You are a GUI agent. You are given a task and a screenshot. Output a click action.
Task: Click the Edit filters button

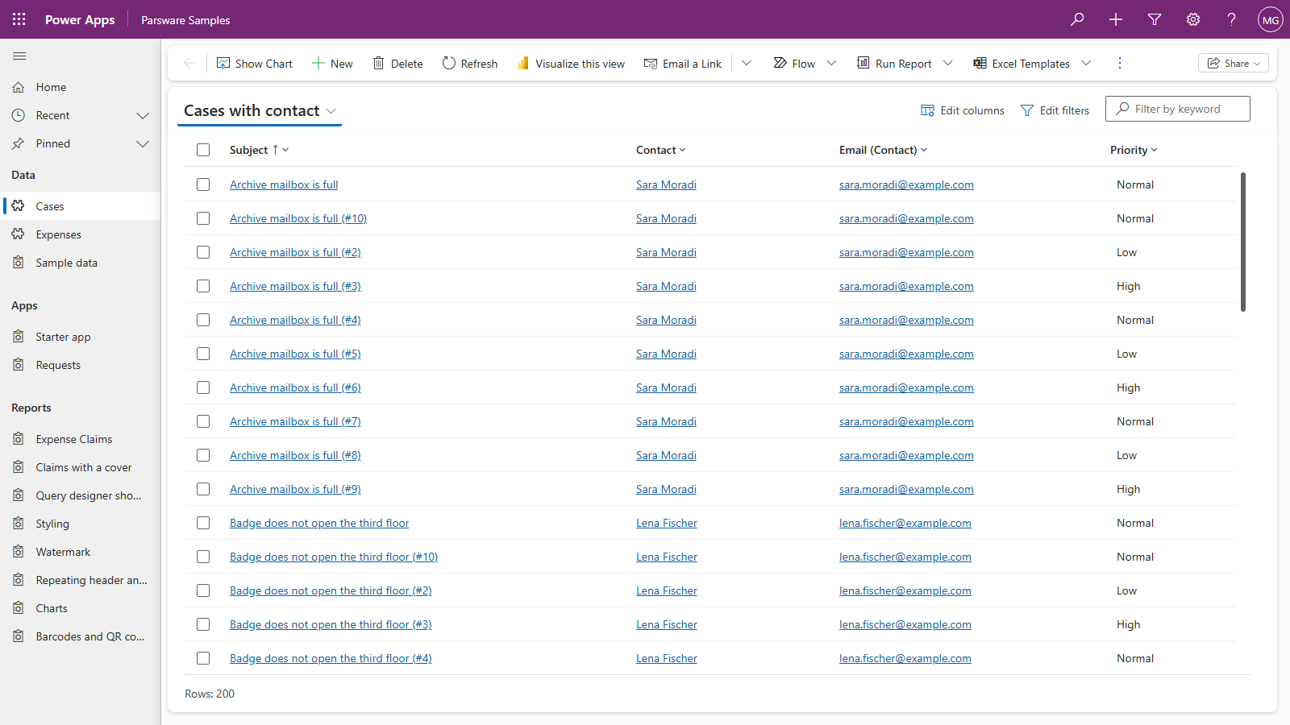1055,110
